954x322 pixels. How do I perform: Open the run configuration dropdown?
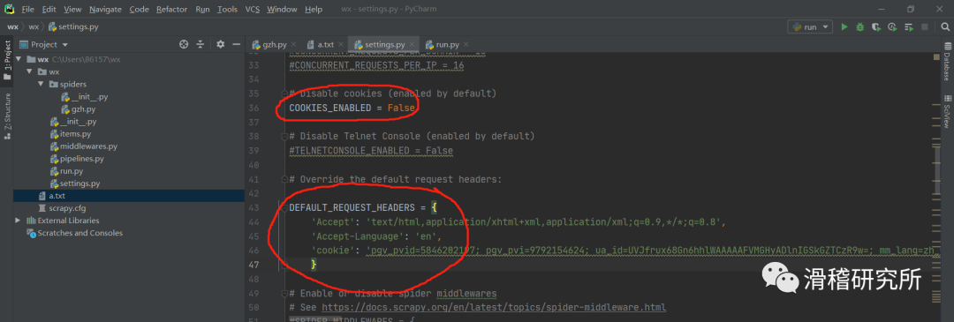click(x=810, y=26)
